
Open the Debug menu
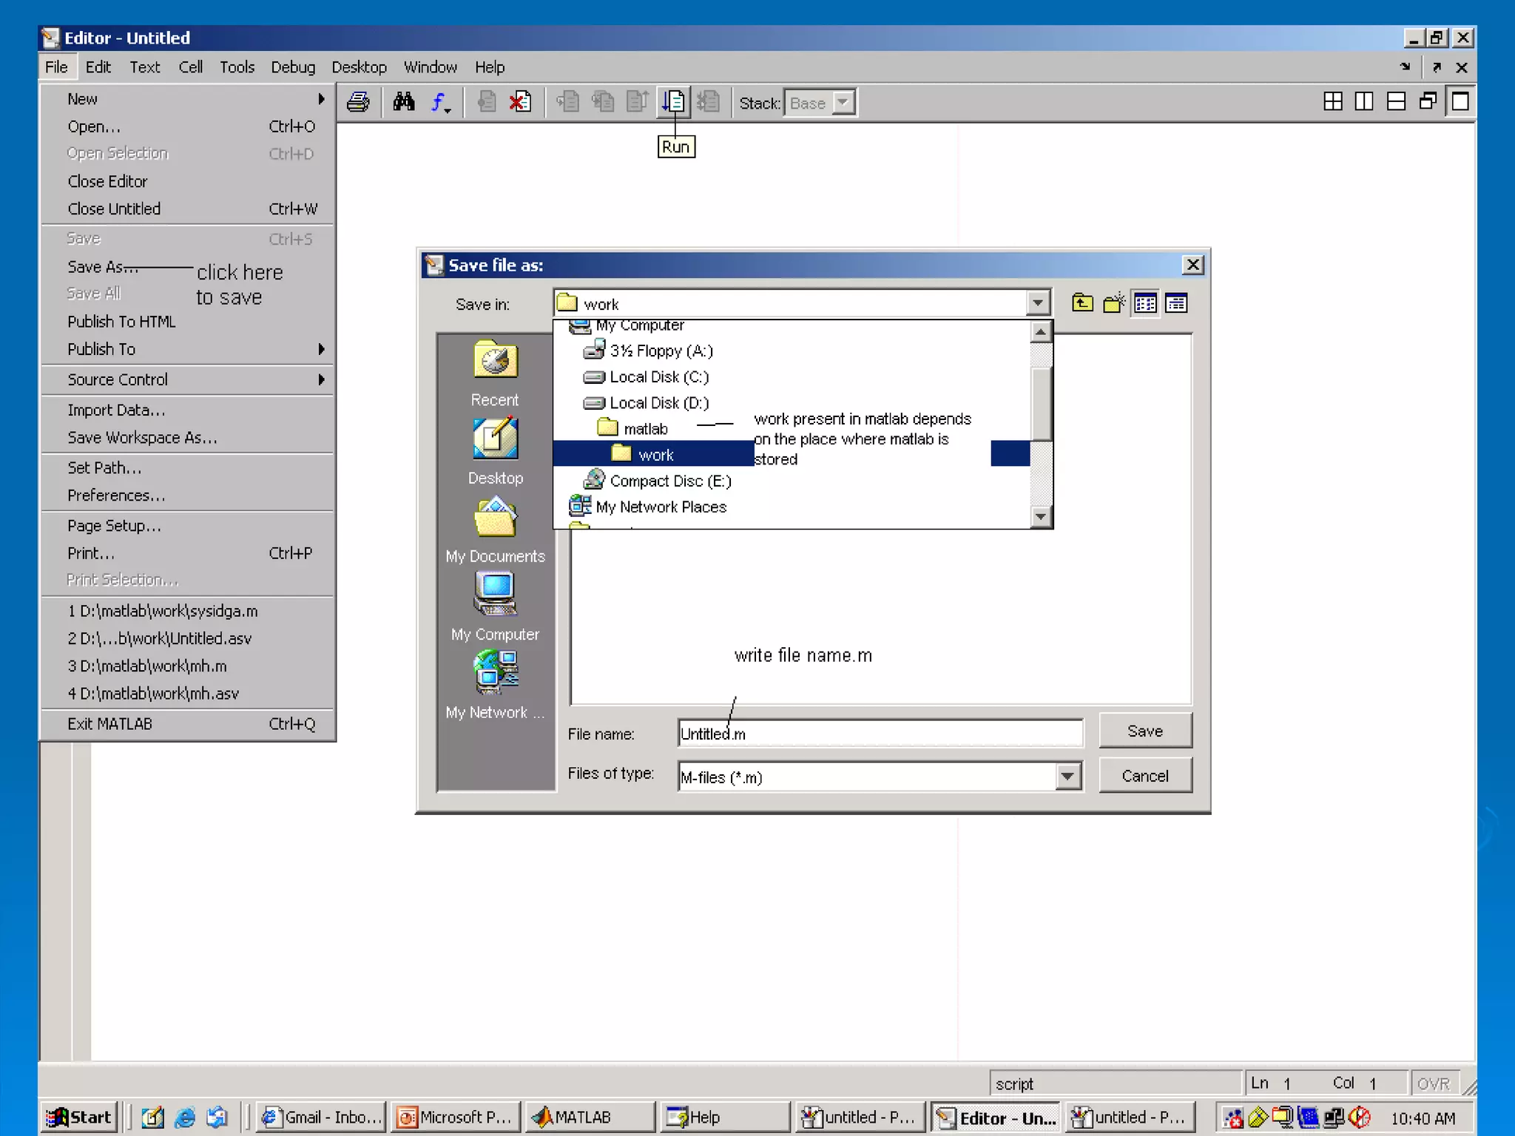click(293, 67)
